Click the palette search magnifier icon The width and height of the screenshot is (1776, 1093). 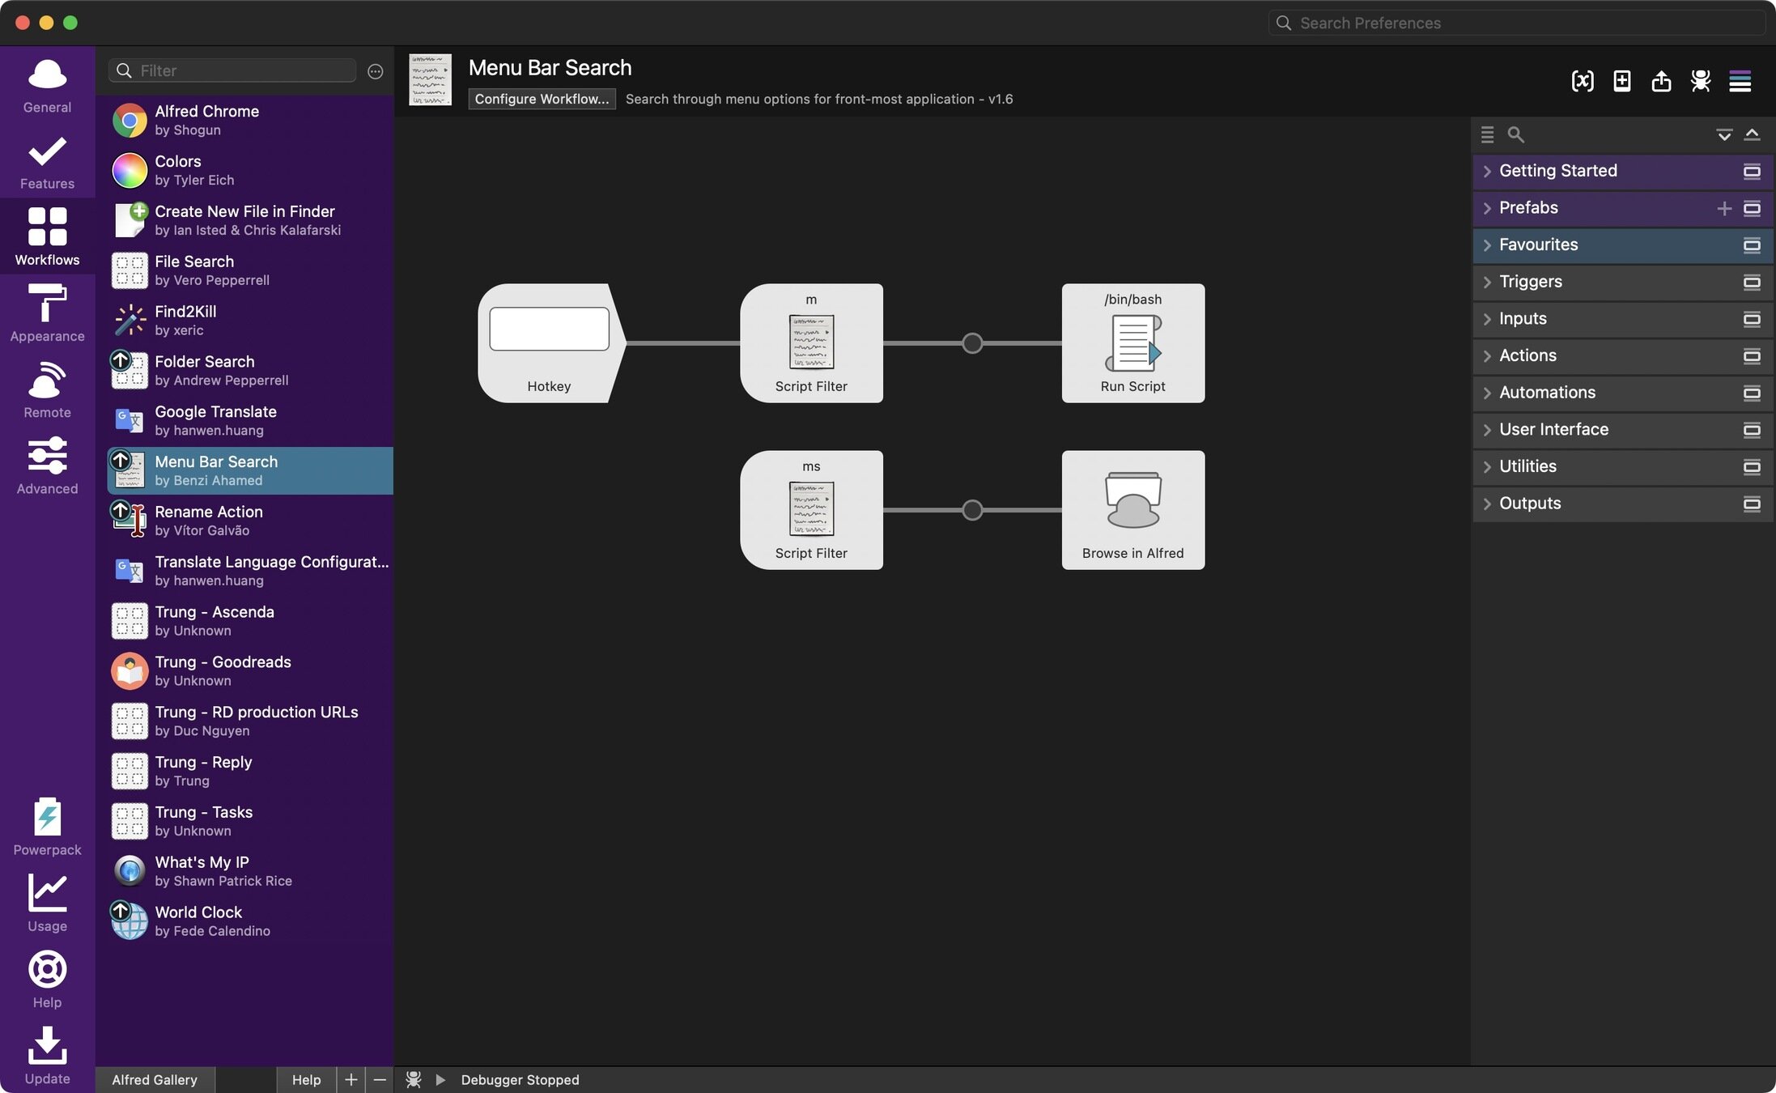tap(1516, 135)
